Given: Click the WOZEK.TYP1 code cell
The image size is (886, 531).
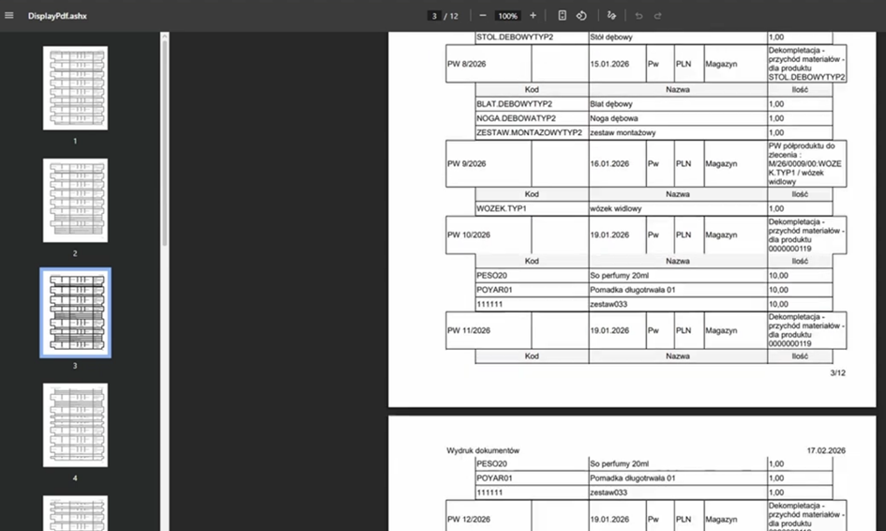Looking at the screenshot, I should [x=532, y=208].
